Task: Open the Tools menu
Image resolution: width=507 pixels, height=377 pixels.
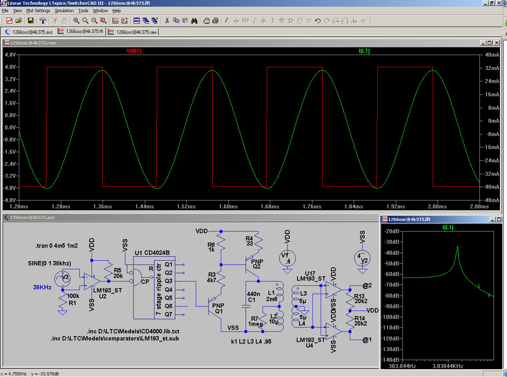Action: pos(83,11)
